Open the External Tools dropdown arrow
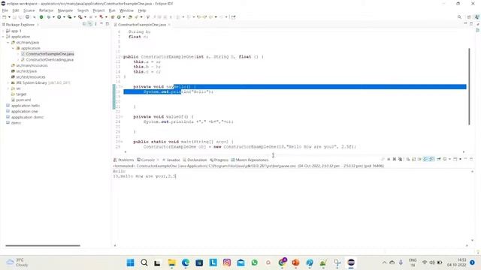This screenshot has width=481, height=270. 85,17
